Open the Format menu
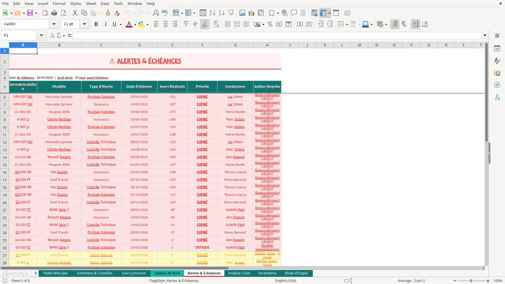 click(59, 3)
